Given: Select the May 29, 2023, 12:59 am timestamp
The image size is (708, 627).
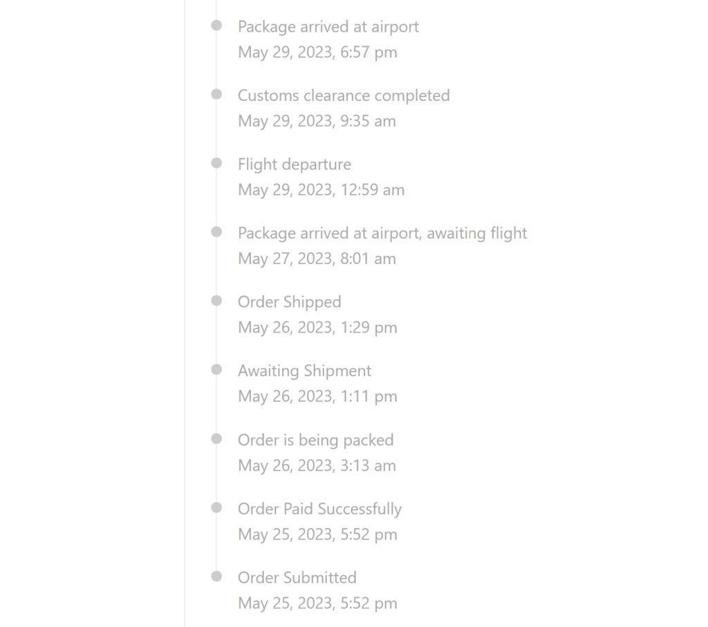Looking at the screenshot, I should coord(321,190).
